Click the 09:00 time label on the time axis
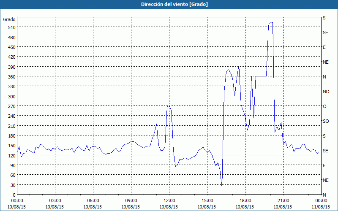 (x=131, y=201)
